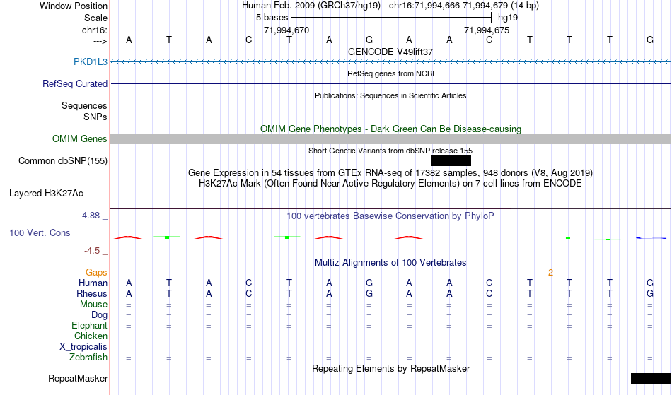672x395 pixels.
Task: Click the base-direction arrow beside the sequence
Action: pos(100,41)
